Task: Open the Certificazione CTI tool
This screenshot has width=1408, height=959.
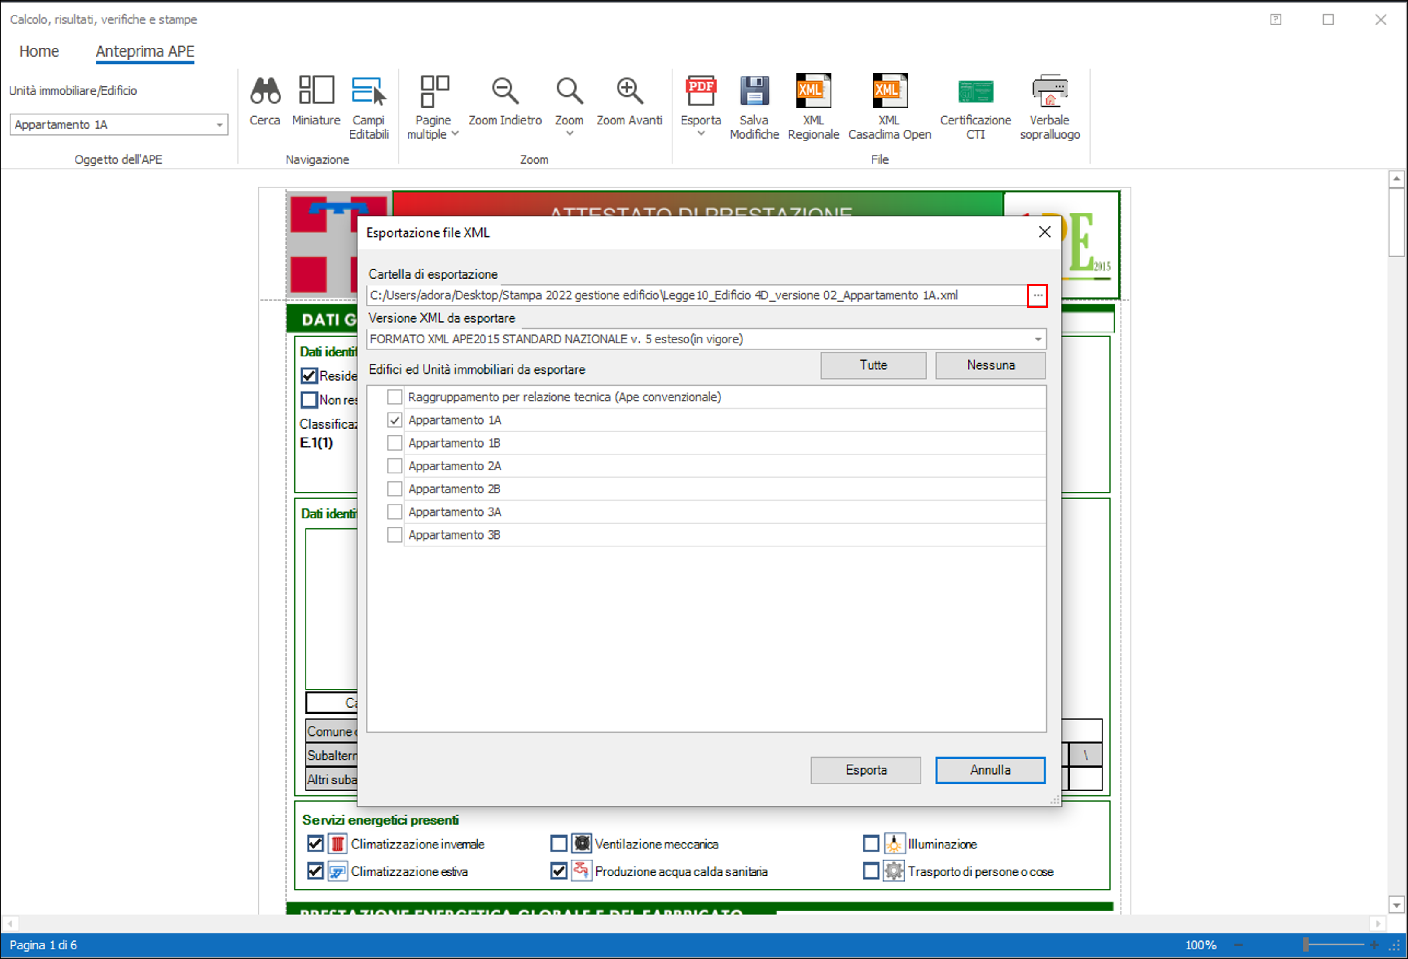Action: [x=975, y=91]
